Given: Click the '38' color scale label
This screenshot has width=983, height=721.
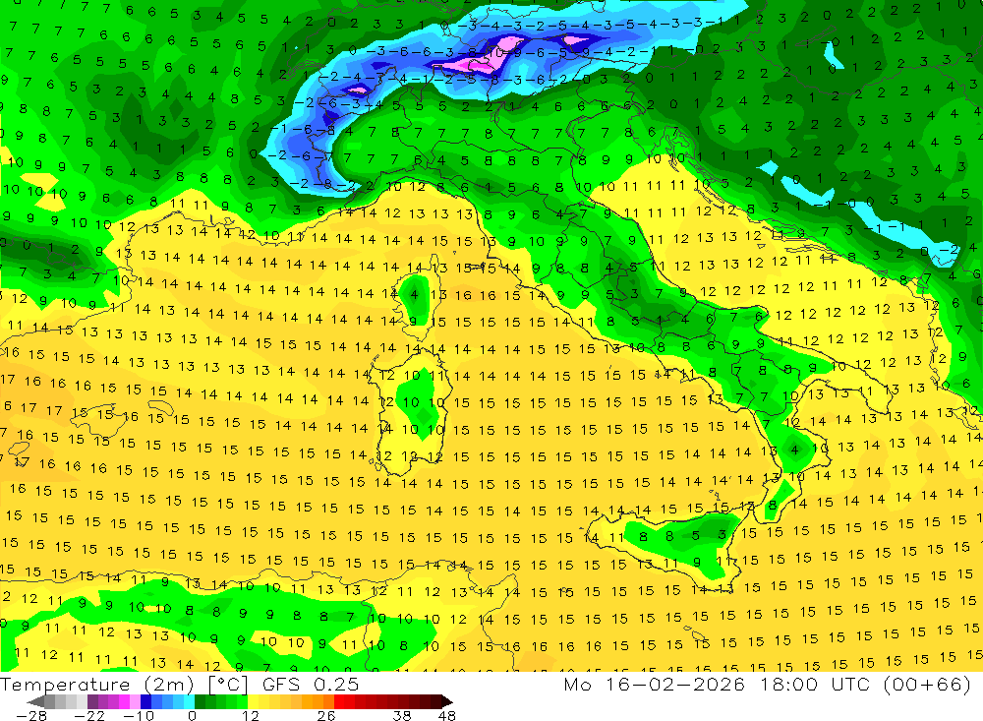Looking at the screenshot, I should point(402,715).
